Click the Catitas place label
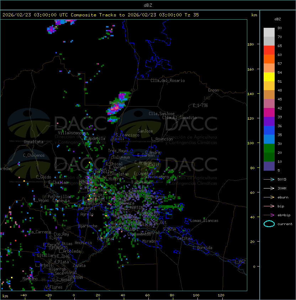This screenshot has width=296, height=300. [x=185, y=238]
